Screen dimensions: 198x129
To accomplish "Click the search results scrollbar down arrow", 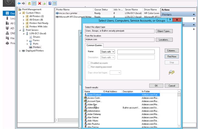I will (179, 126).
